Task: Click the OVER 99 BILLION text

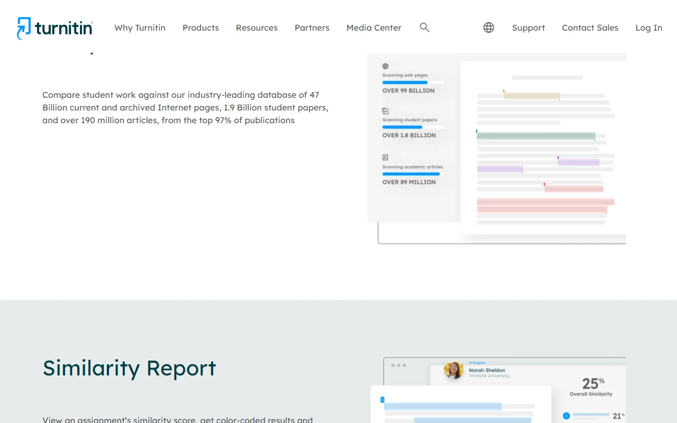Action: click(408, 91)
